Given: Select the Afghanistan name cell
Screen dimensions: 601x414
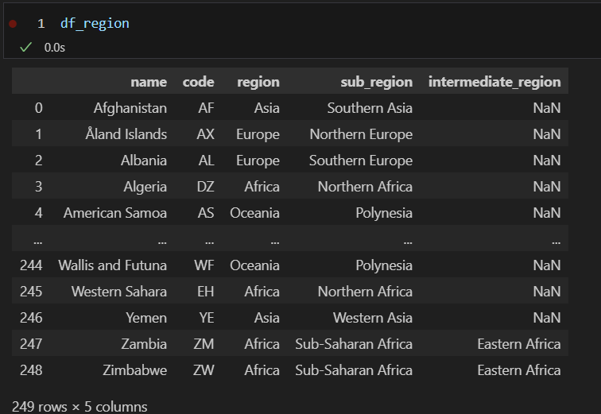Looking at the screenshot, I should (x=130, y=108).
